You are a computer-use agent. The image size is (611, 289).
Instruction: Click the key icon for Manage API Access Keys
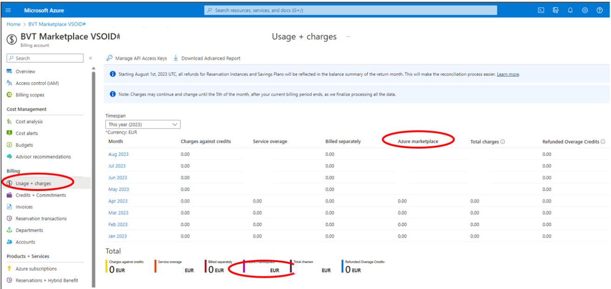pyautogui.click(x=109, y=58)
